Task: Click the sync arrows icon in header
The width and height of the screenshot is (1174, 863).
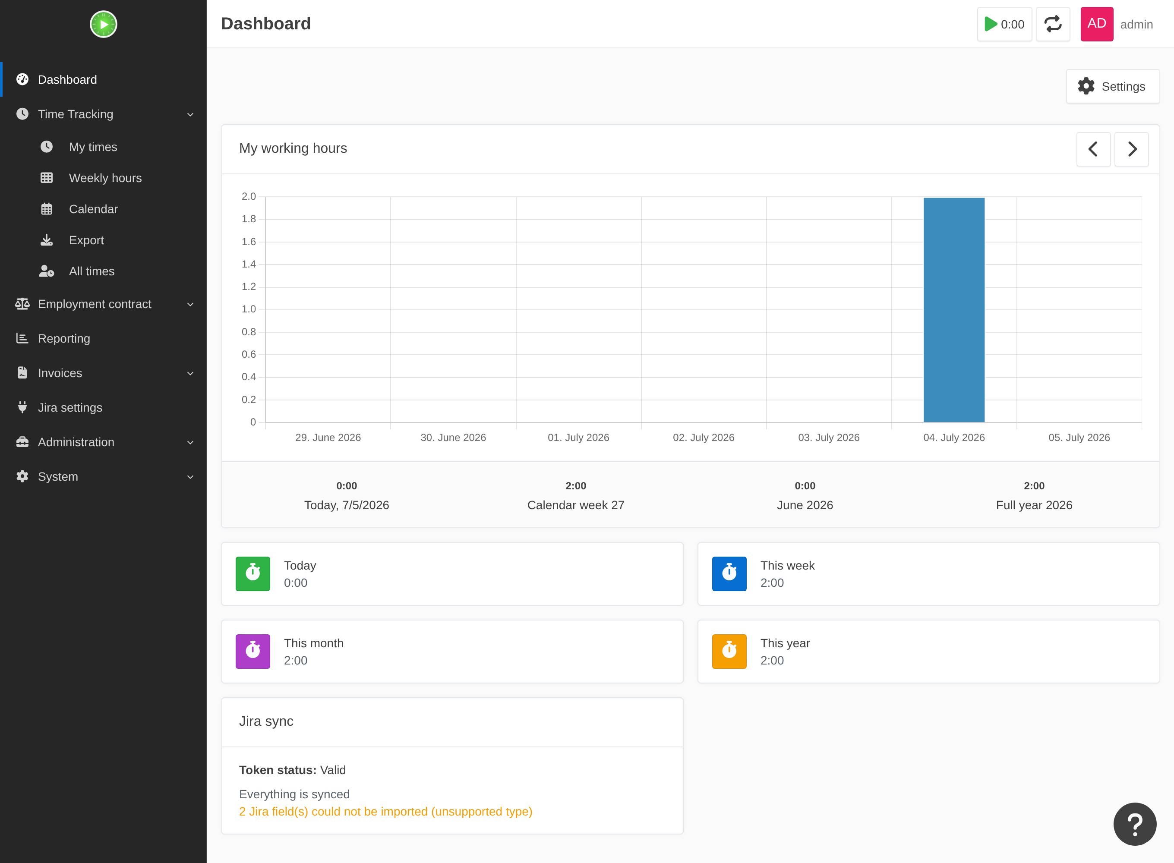Action: click(1053, 24)
